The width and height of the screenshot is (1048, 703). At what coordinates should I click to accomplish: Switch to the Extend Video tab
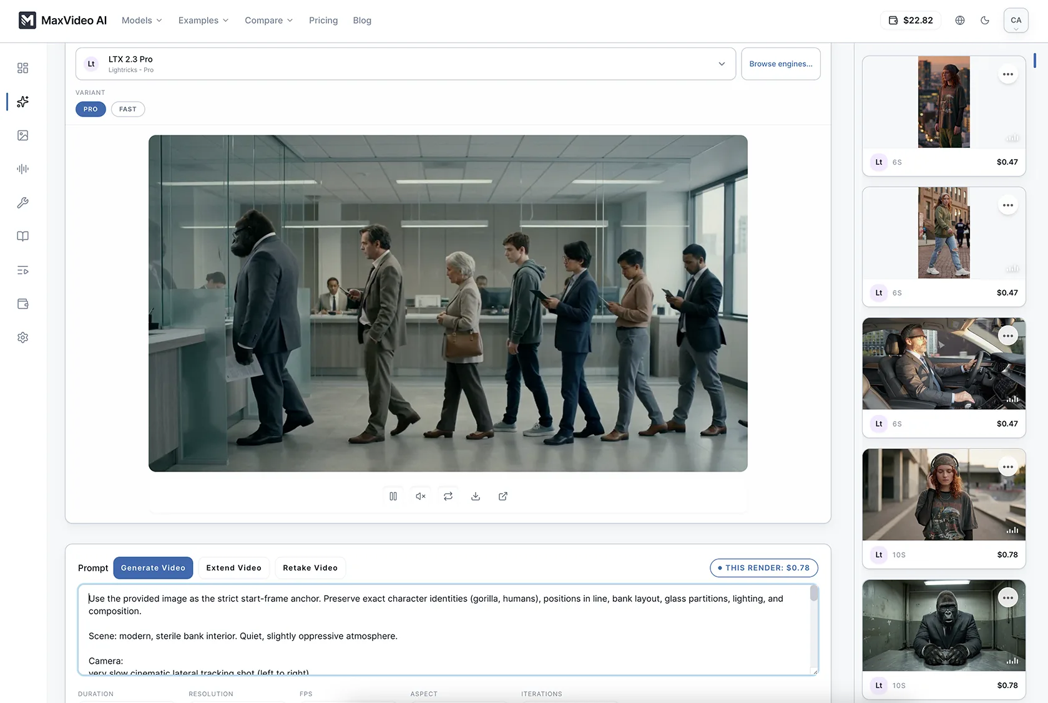click(x=233, y=568)
